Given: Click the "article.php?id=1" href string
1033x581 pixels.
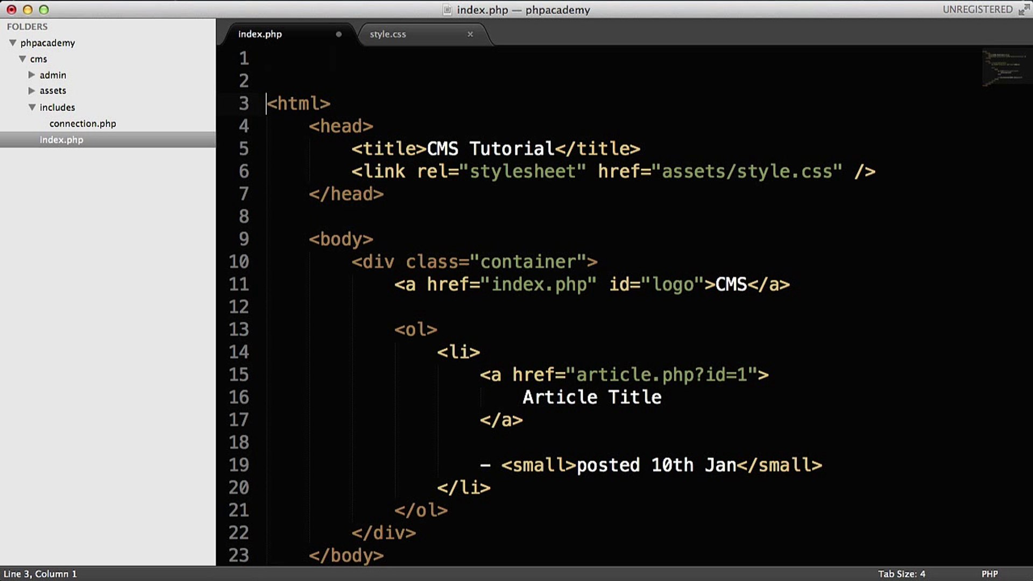Looking at the screenshot, I should pos(662,374).
